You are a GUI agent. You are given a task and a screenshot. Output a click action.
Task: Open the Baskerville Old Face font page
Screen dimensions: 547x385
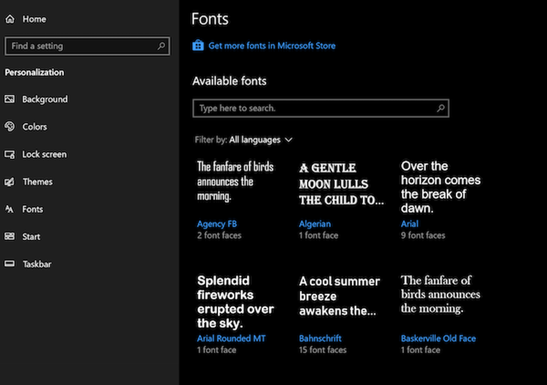tap(438, 338)
